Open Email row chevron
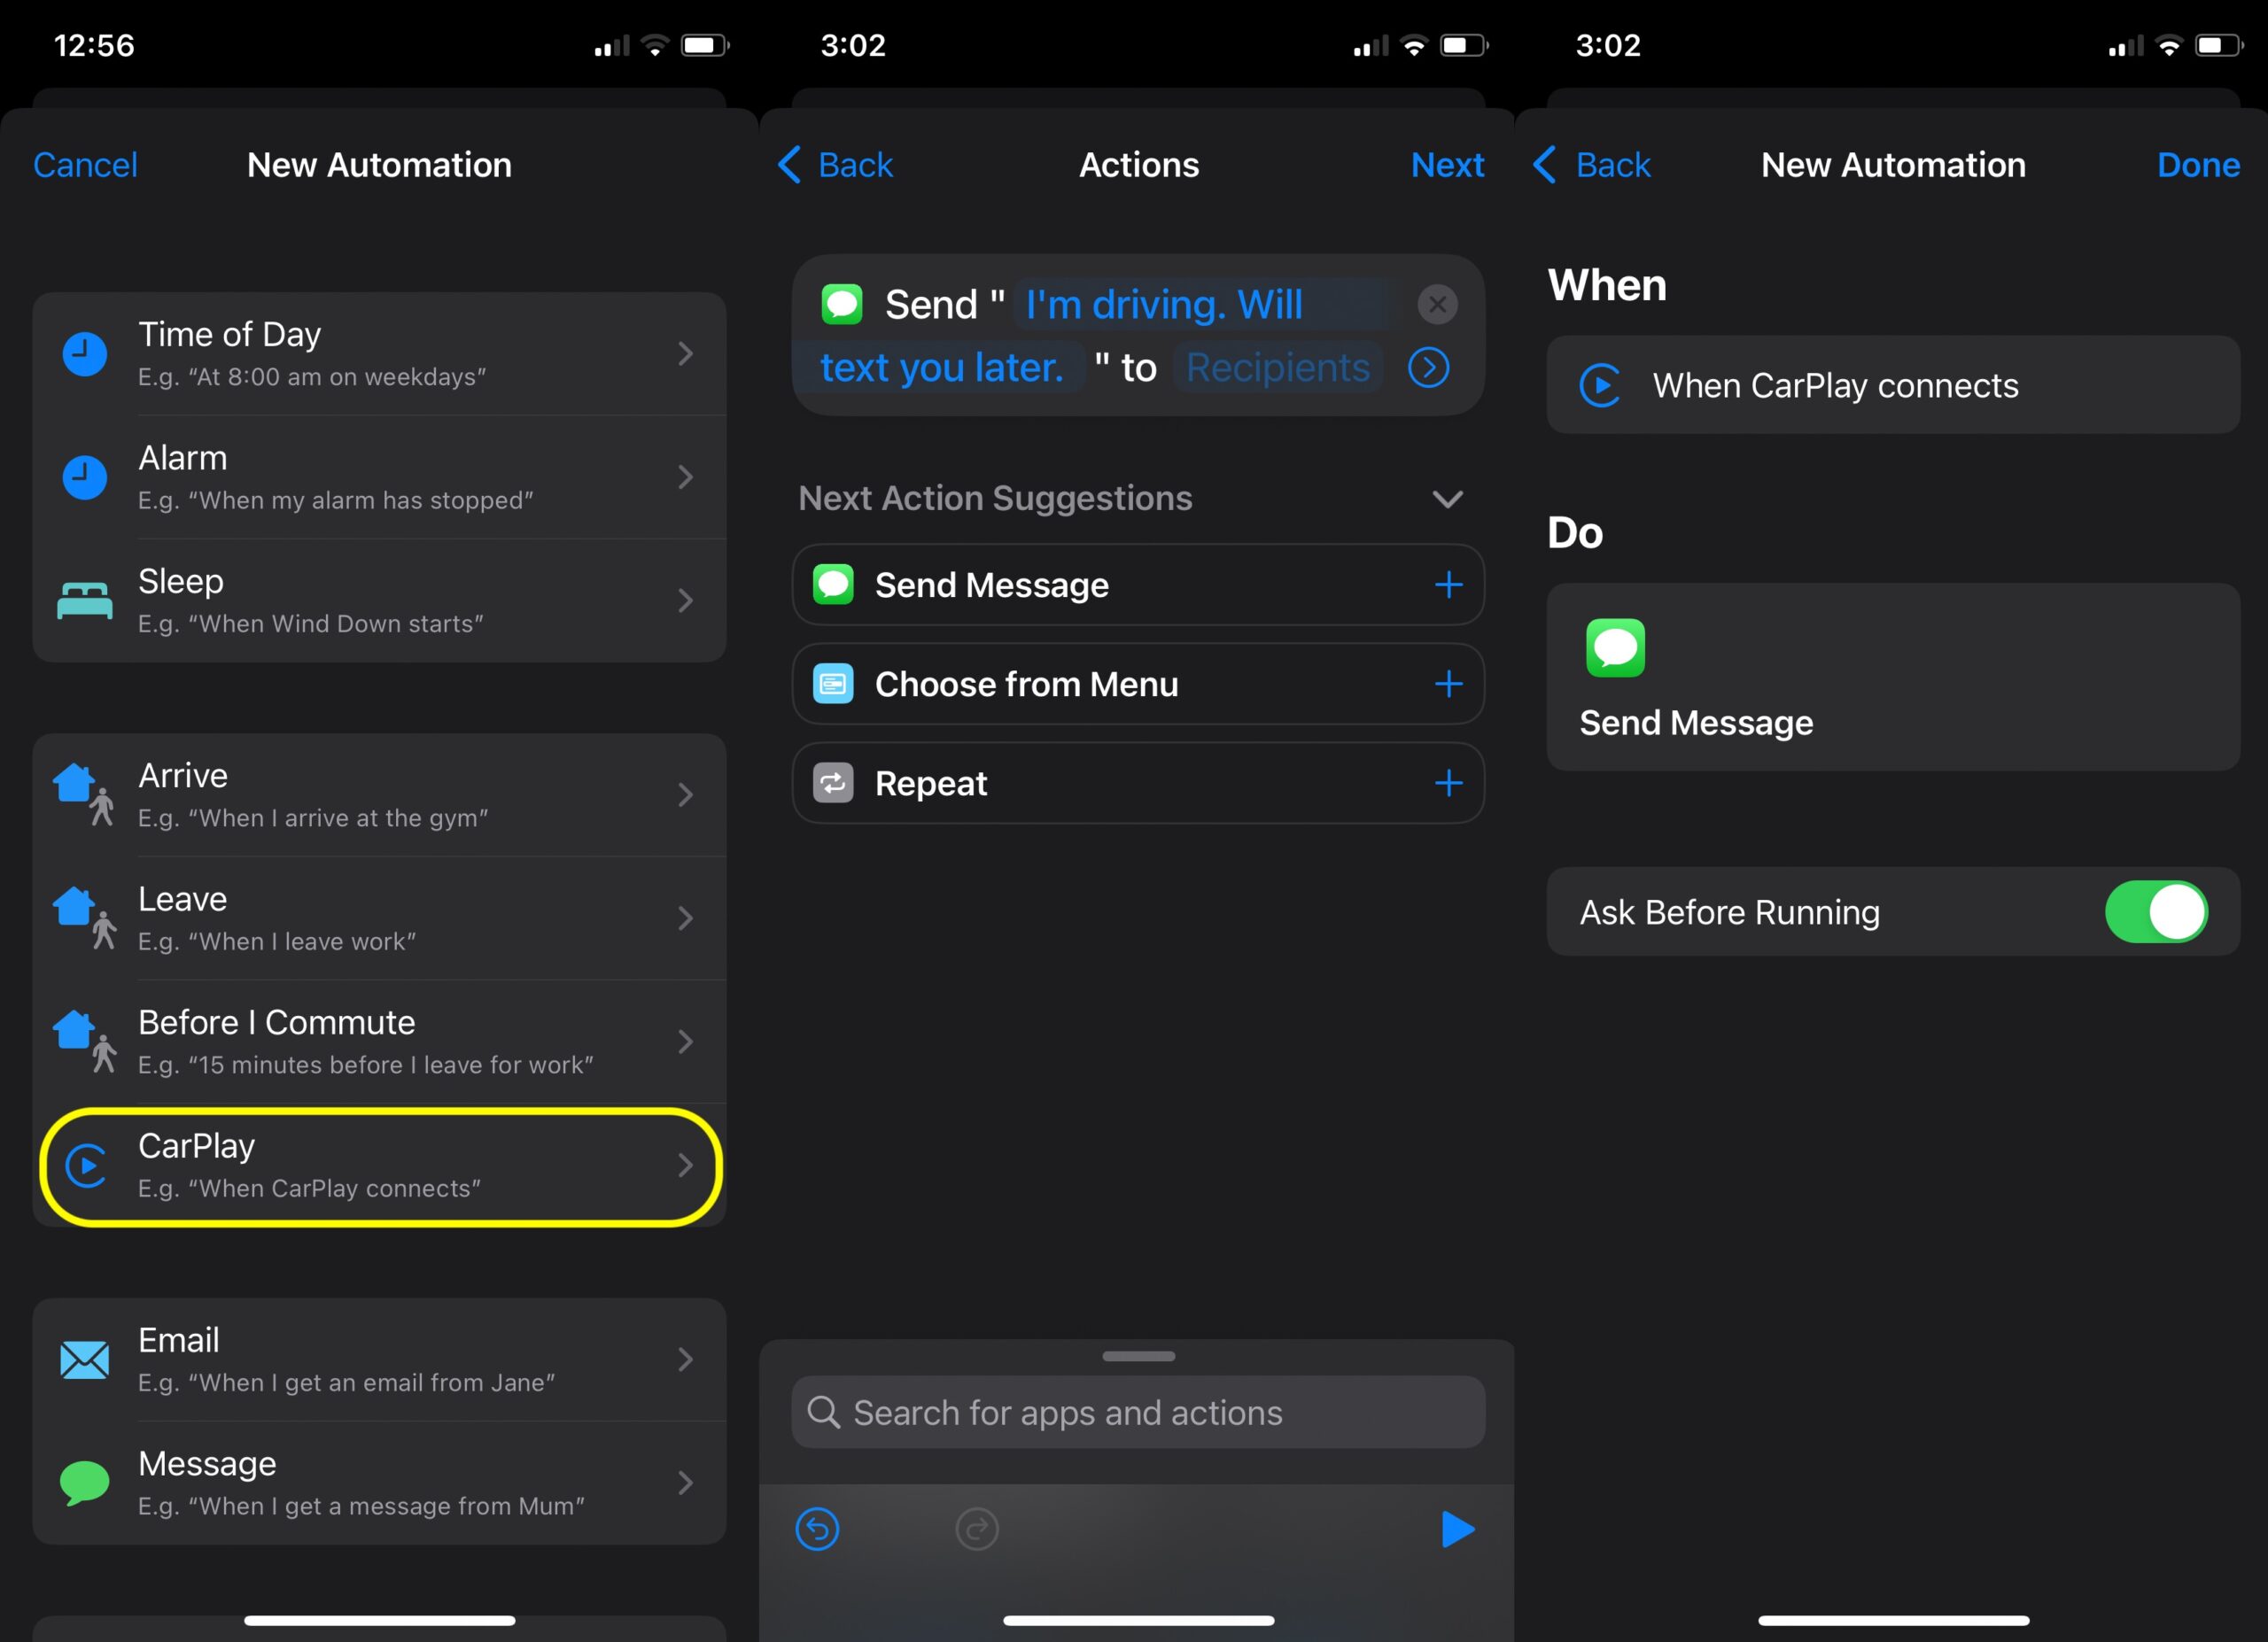Image resolution: width=2268 pixels, height=1642 pixels. coord(685,1359)
